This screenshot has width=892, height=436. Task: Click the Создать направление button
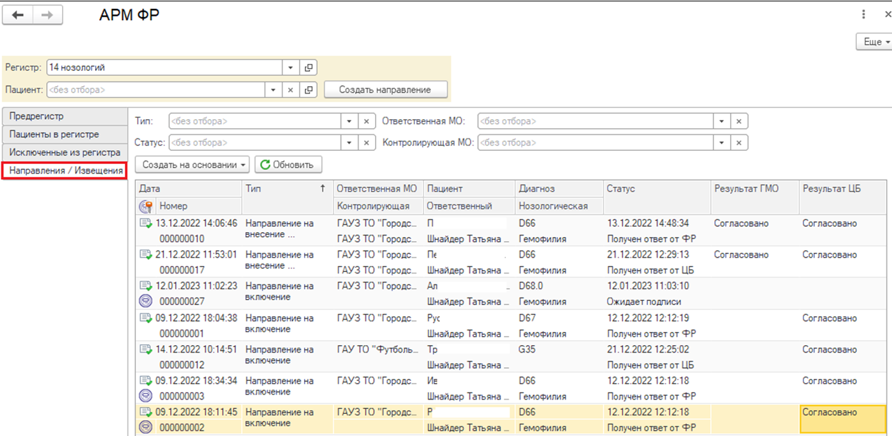pyautogui.click(x=385, y=90)
